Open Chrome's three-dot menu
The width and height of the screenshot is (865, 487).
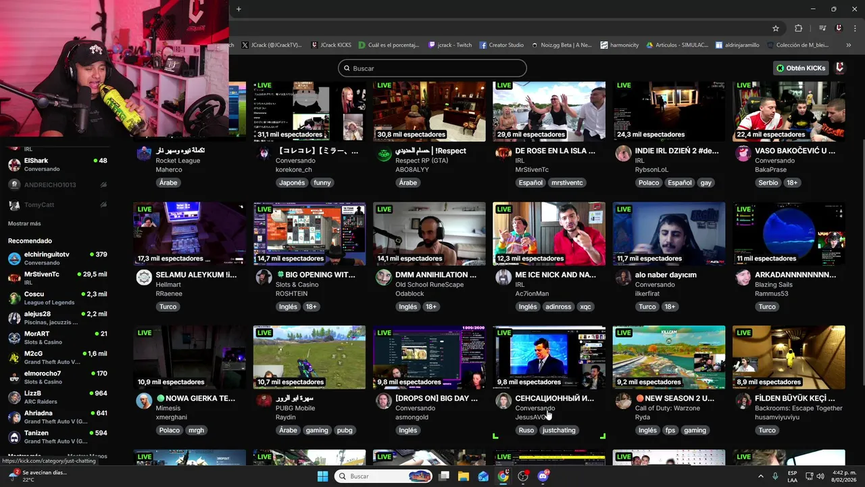[x=856, y=28]
